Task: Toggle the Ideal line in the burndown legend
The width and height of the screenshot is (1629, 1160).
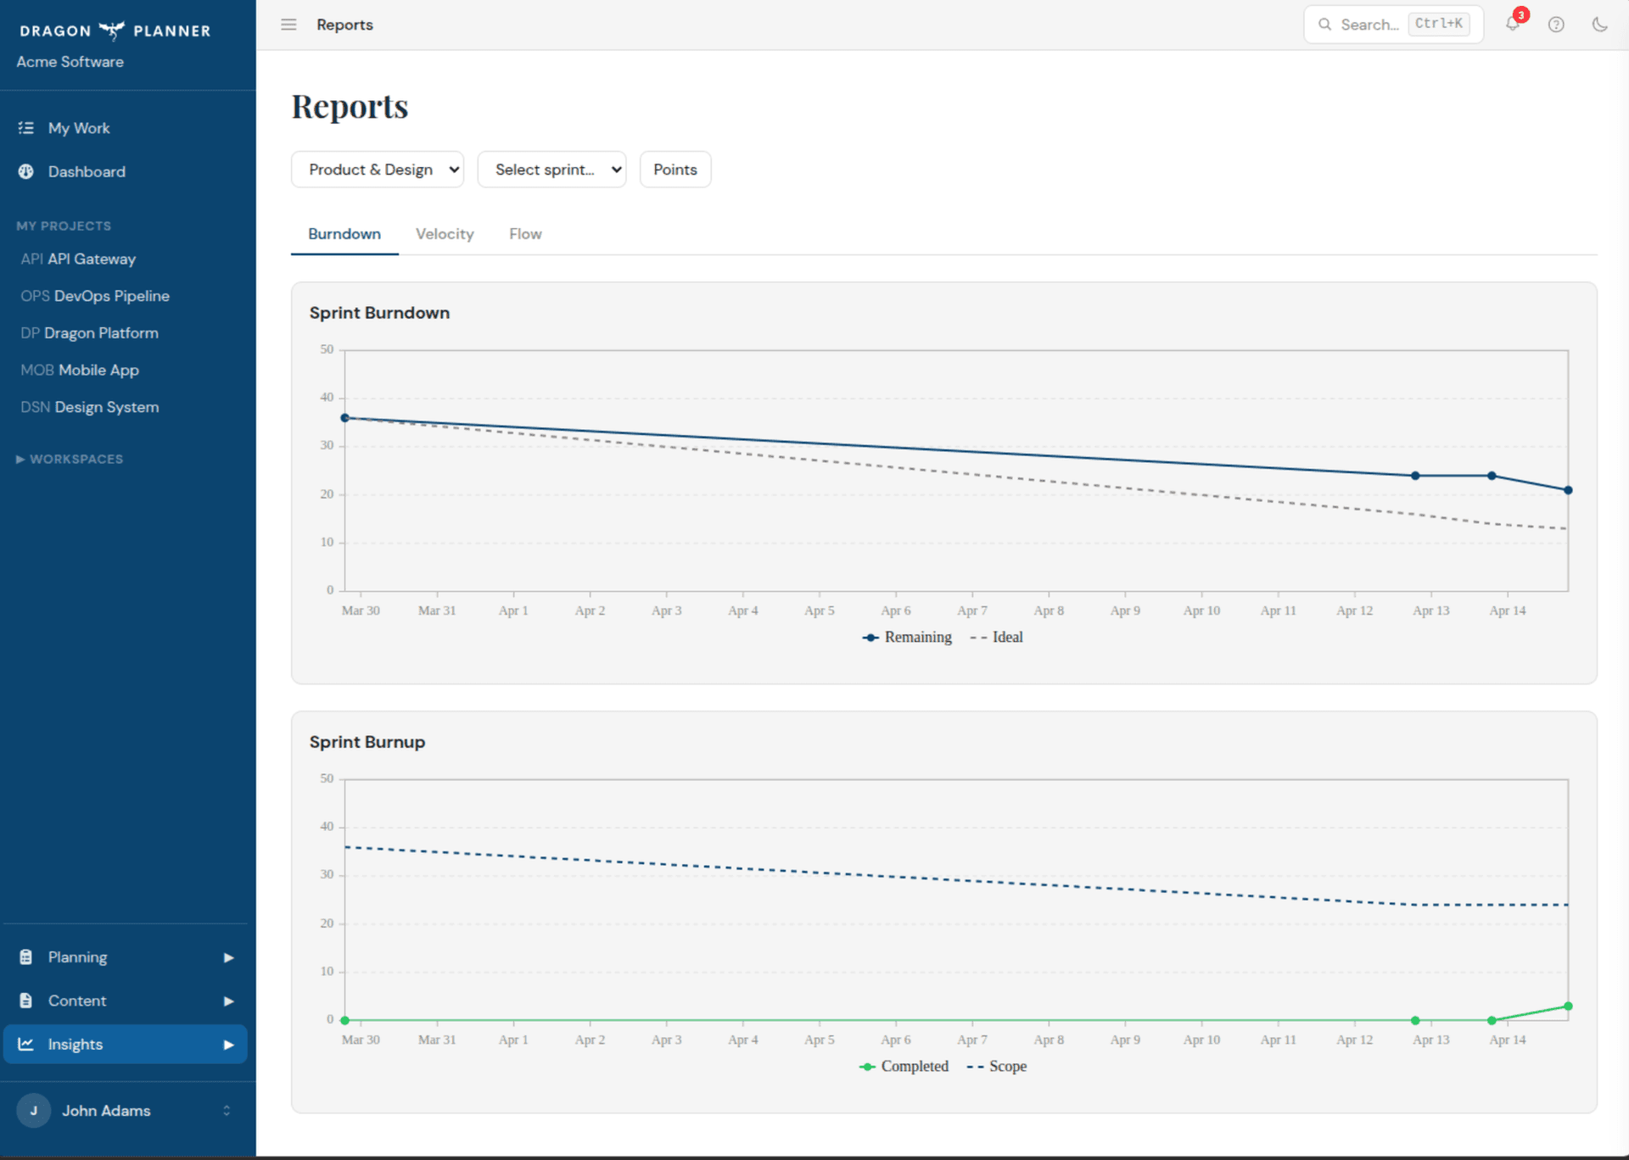Action: [996, 637]
